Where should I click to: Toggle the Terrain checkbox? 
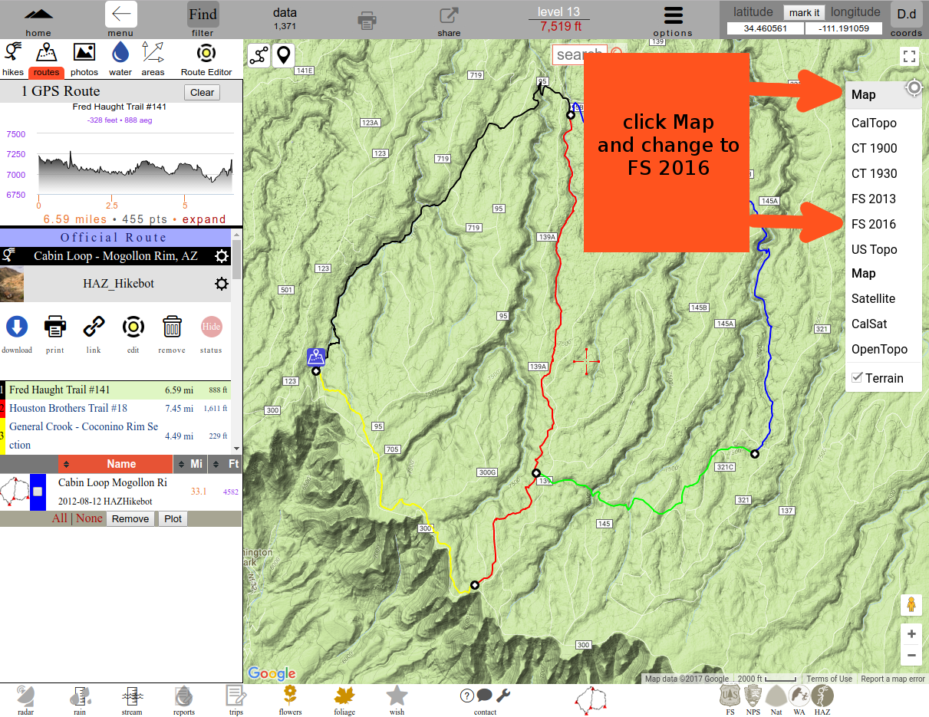(x=857, y=378)
